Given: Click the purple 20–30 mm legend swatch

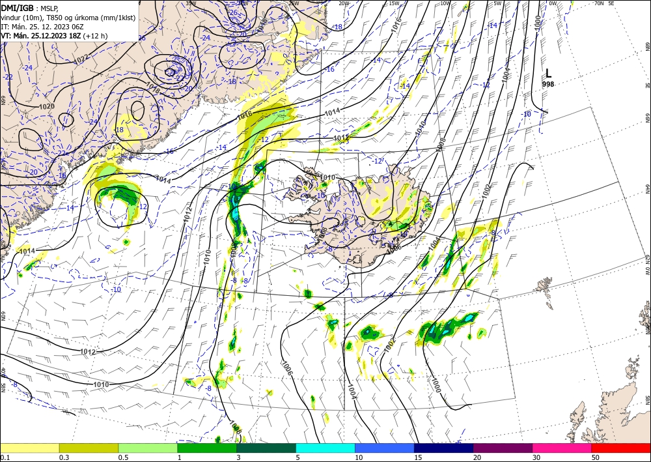Looking at the screenshot, I should pos(503,448).
